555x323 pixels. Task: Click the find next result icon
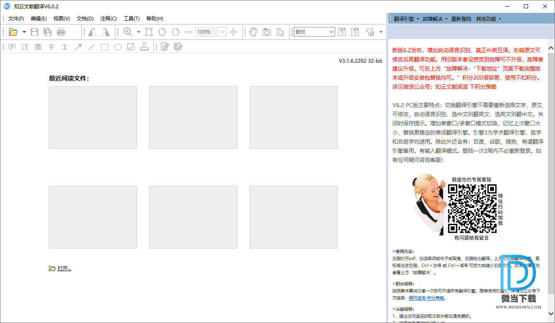click(x=355, y=32)
